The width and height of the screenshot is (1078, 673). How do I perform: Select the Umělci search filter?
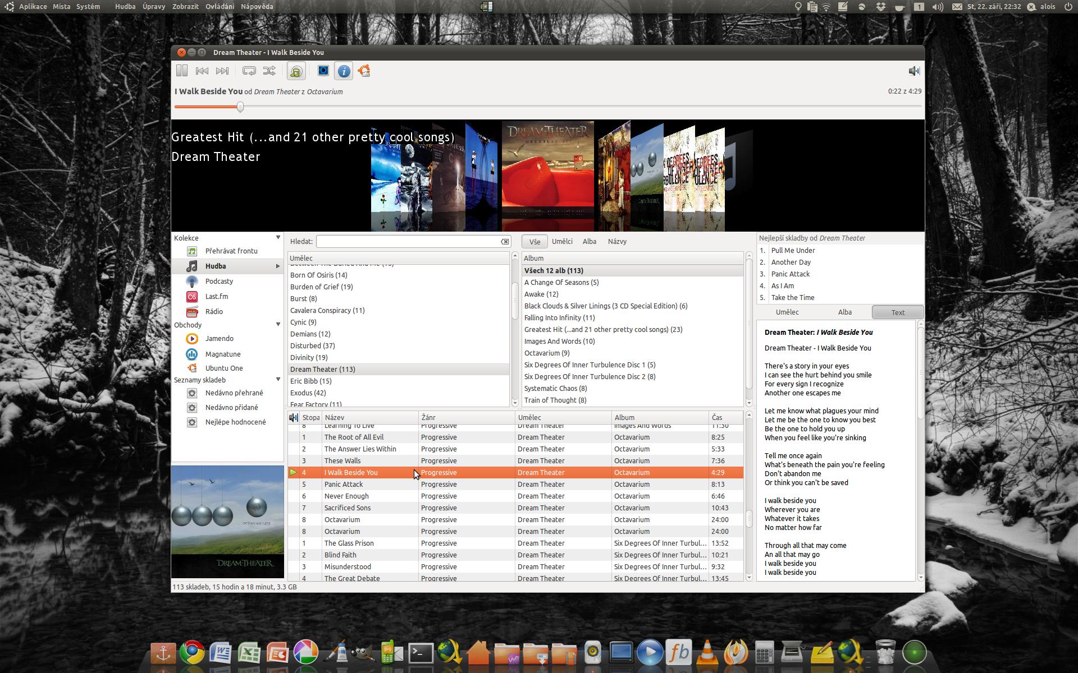click(x=562, y=242)
